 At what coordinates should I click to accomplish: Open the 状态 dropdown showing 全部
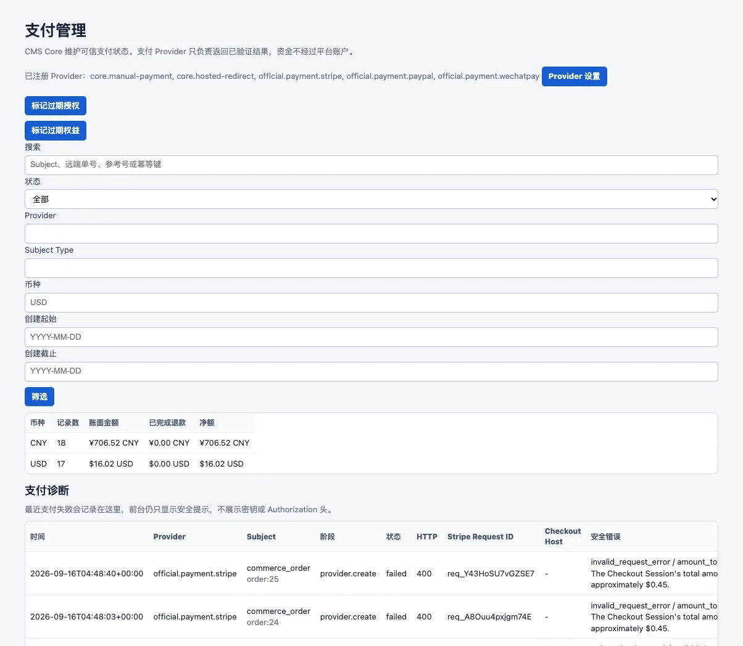[371, 199]
